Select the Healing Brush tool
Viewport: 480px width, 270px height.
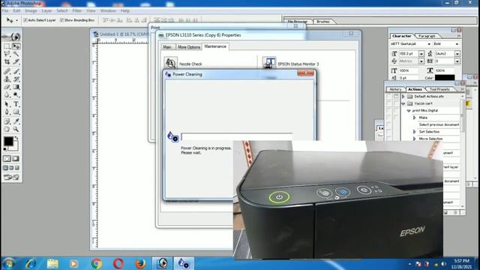7,71
